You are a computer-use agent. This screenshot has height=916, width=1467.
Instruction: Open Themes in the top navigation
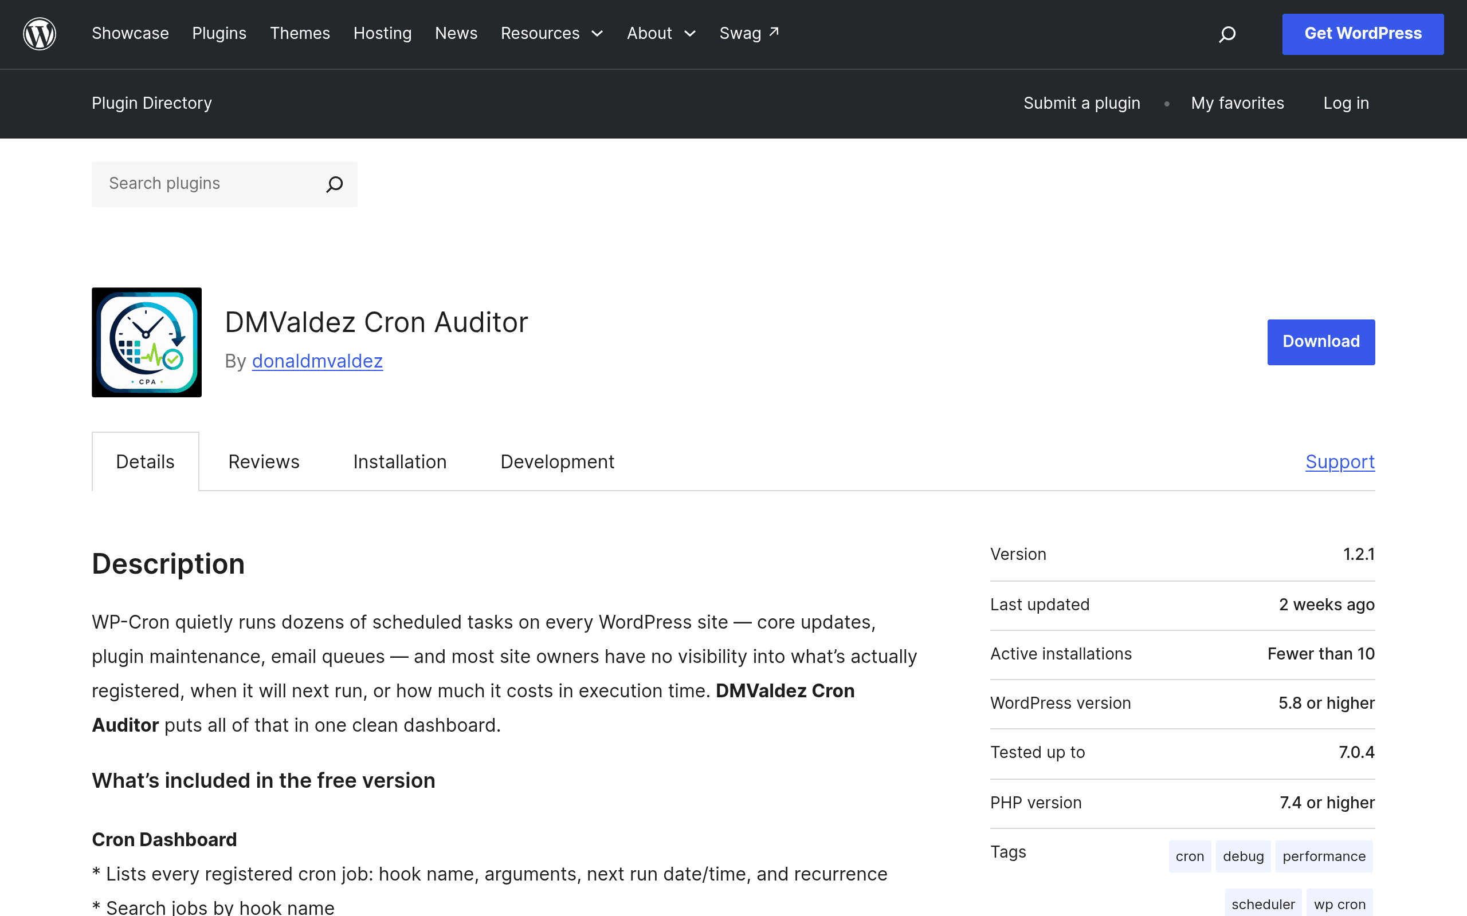click(x=300, y=33)
